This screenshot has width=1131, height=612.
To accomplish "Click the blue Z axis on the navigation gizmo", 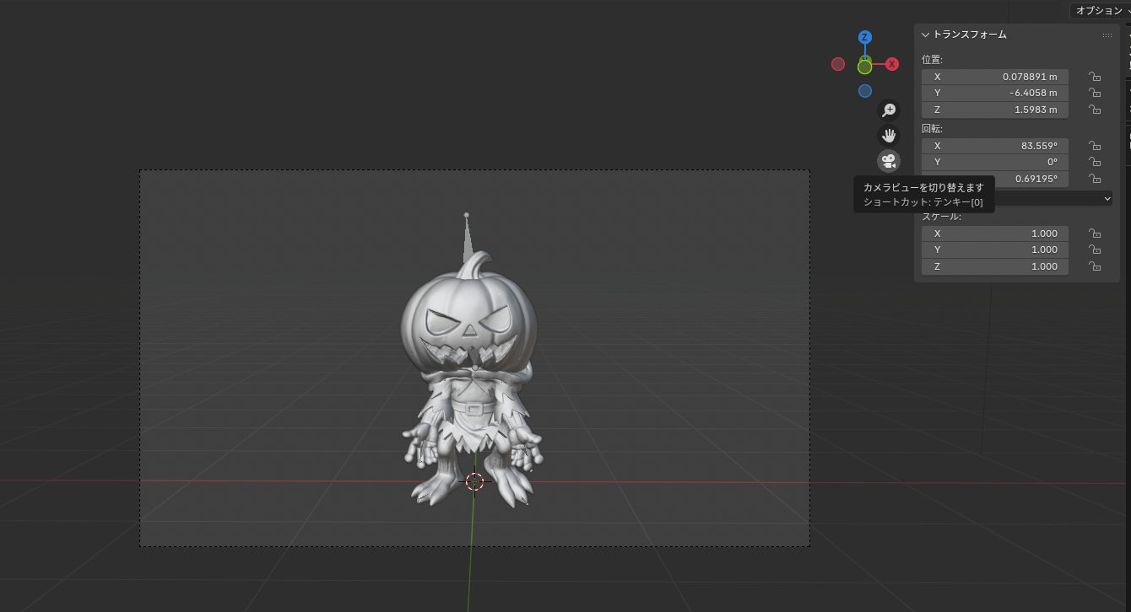I will pos(864,37).
